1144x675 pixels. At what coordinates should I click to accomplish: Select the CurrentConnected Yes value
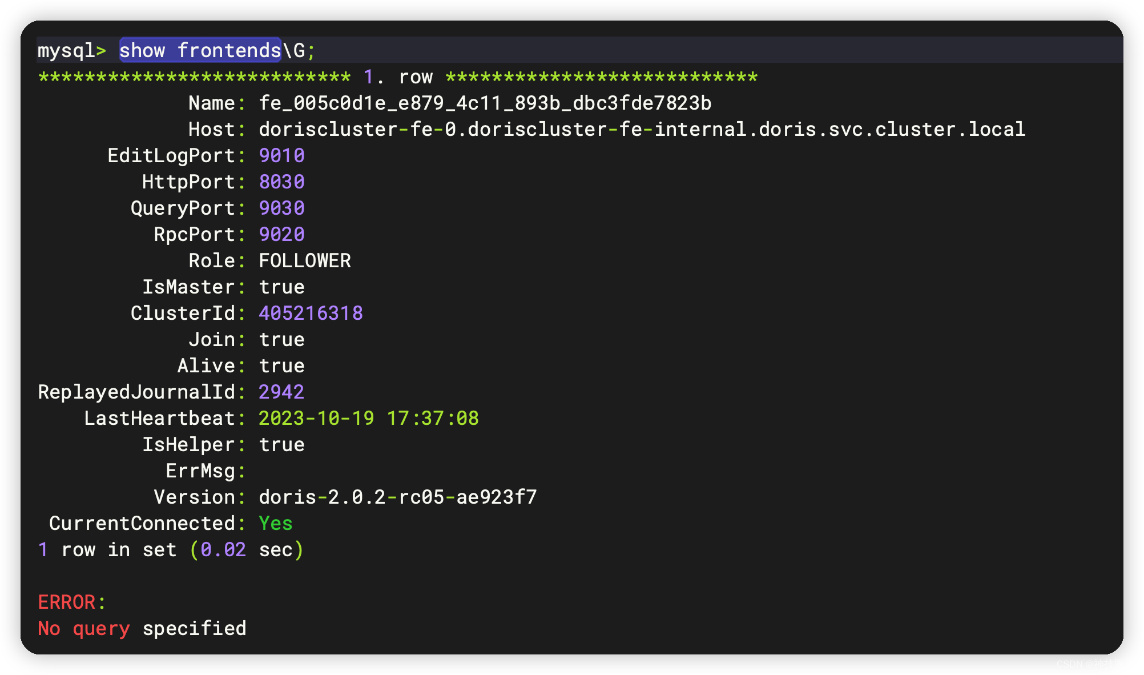[x=275, y=523]
